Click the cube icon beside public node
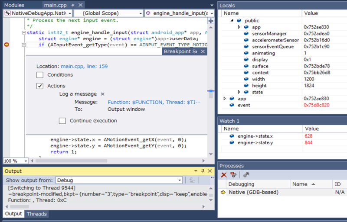Image resolution: width=347 pixels, height=222 pixels. pyautogui.click(x=239, y=20)
